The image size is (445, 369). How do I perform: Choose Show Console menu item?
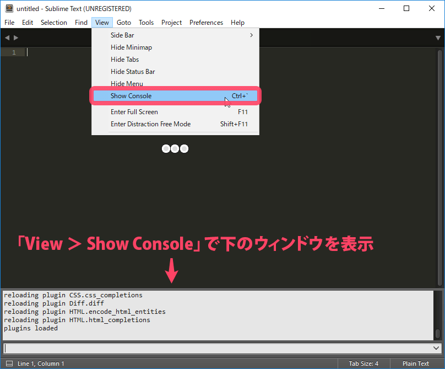[175, 96]
